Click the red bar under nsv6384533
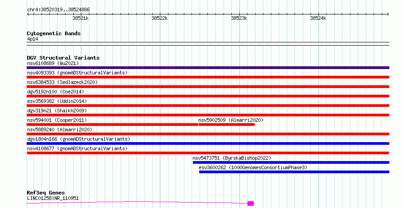This screenshot has height=208, width=402. tap(208, 87)
